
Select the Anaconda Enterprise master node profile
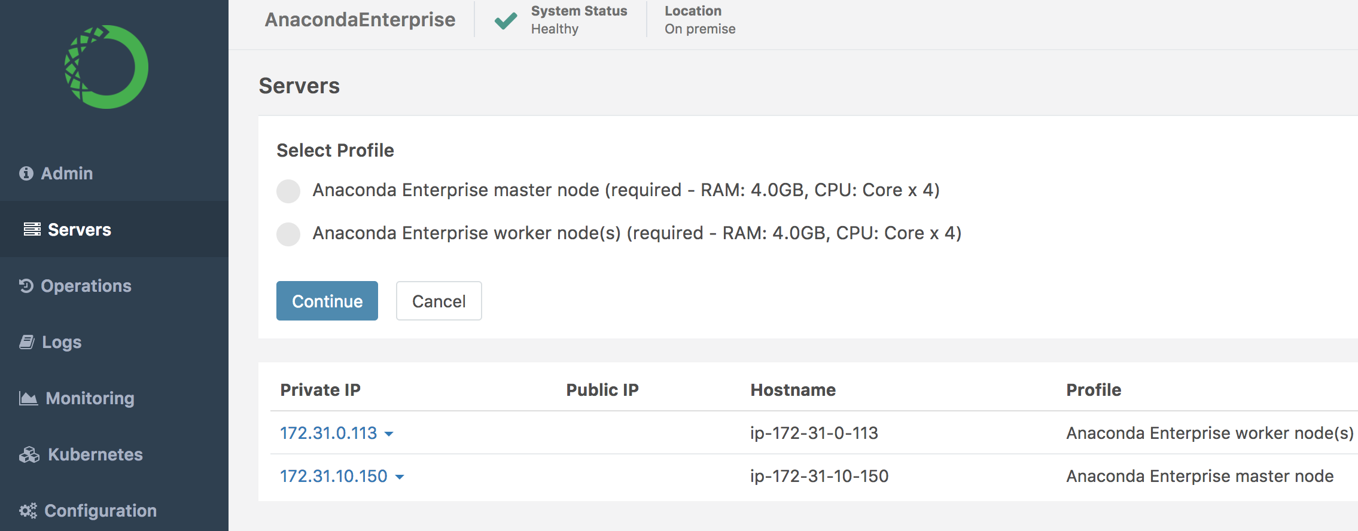pos(288,191)
